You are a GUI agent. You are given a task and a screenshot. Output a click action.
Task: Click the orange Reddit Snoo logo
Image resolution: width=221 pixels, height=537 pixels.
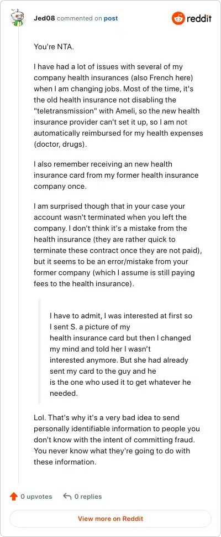tap(178, 18)
